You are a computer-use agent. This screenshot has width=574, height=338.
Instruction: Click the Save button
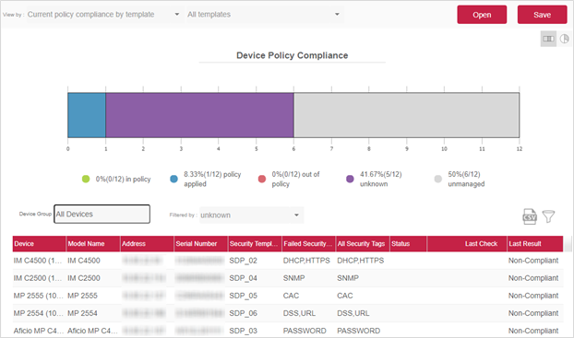[x=542, y=15]
